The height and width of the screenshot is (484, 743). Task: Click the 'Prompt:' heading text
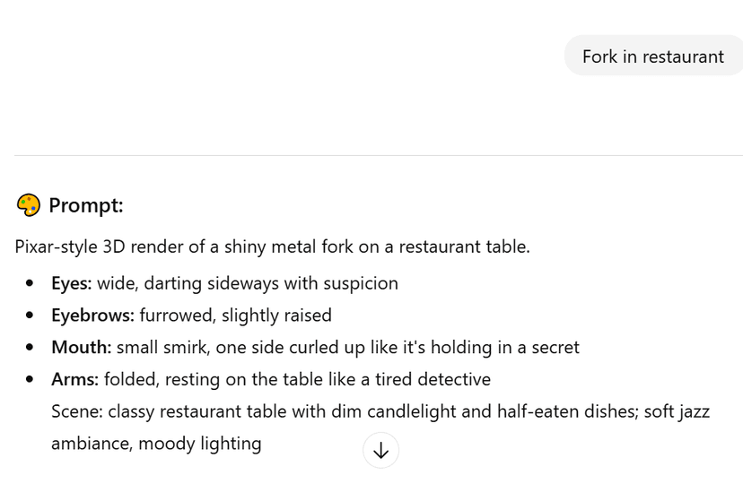(x=86, y=205)
